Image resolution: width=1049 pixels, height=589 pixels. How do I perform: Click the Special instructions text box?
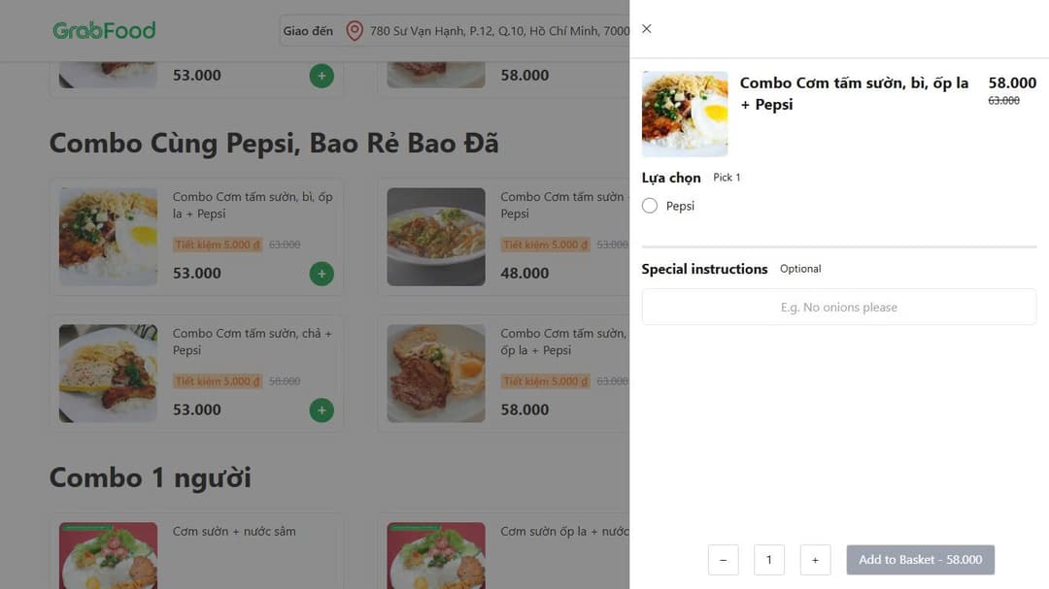click(838, 307)
